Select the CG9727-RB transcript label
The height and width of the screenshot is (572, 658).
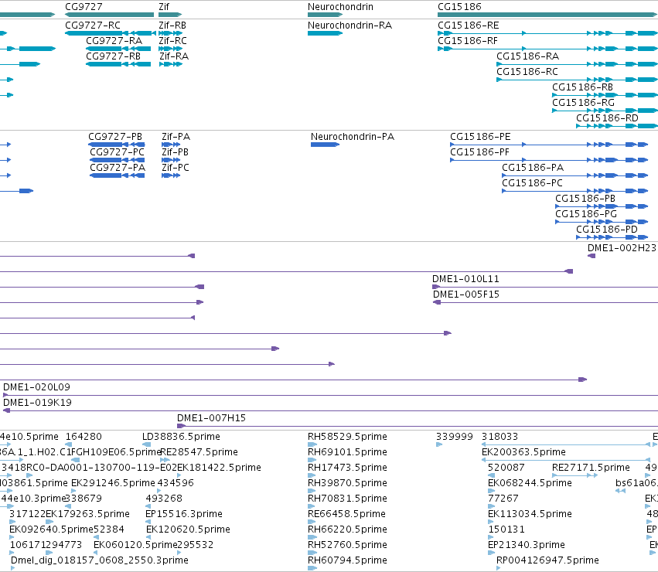pyautogui.click(x=114, y=56)
